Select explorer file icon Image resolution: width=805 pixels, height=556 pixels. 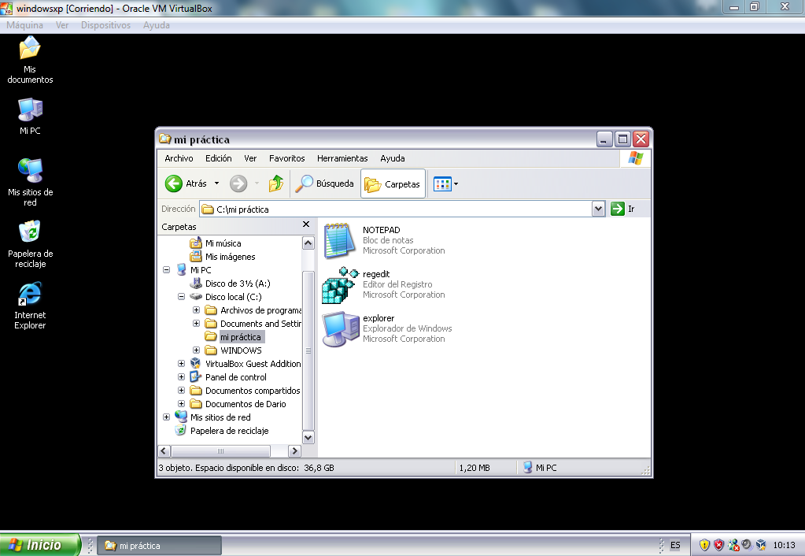pyautogui.click(x=341, y=329)
